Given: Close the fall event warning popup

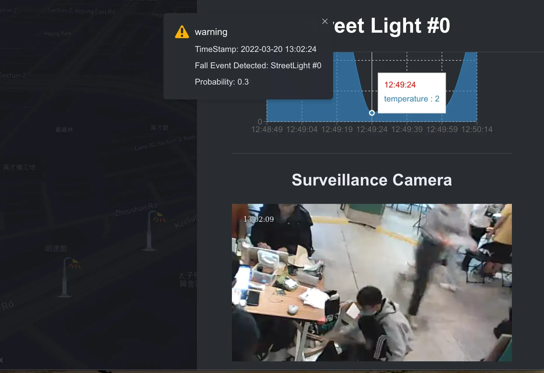Looking at the screenshot, I should [325, 21].
